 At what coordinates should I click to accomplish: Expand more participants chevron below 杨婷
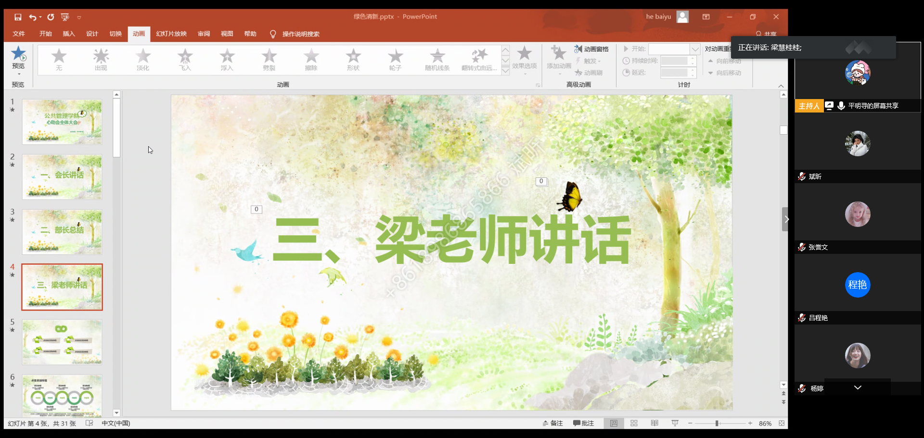858,388
